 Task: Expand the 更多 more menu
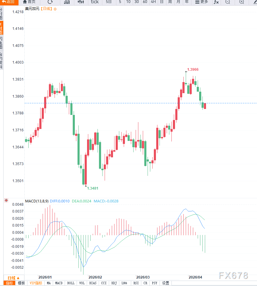pyautogui.click(x=202, y=2)
